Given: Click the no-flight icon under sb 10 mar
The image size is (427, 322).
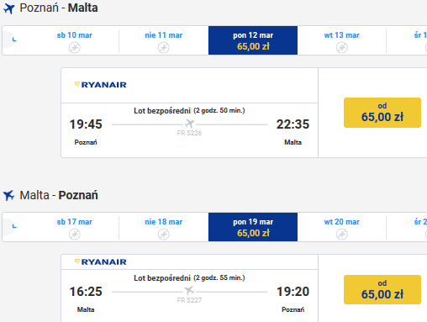Looking at the screenshot, I should (75, 47).
